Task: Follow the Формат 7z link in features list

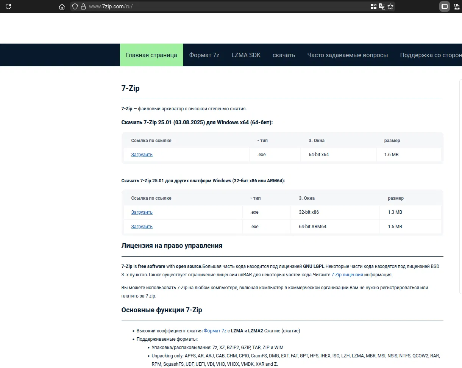Action: pos(215,331)
